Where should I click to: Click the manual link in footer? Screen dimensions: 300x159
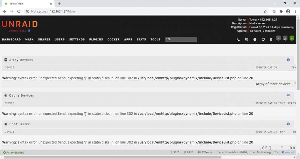coord(289,152)
